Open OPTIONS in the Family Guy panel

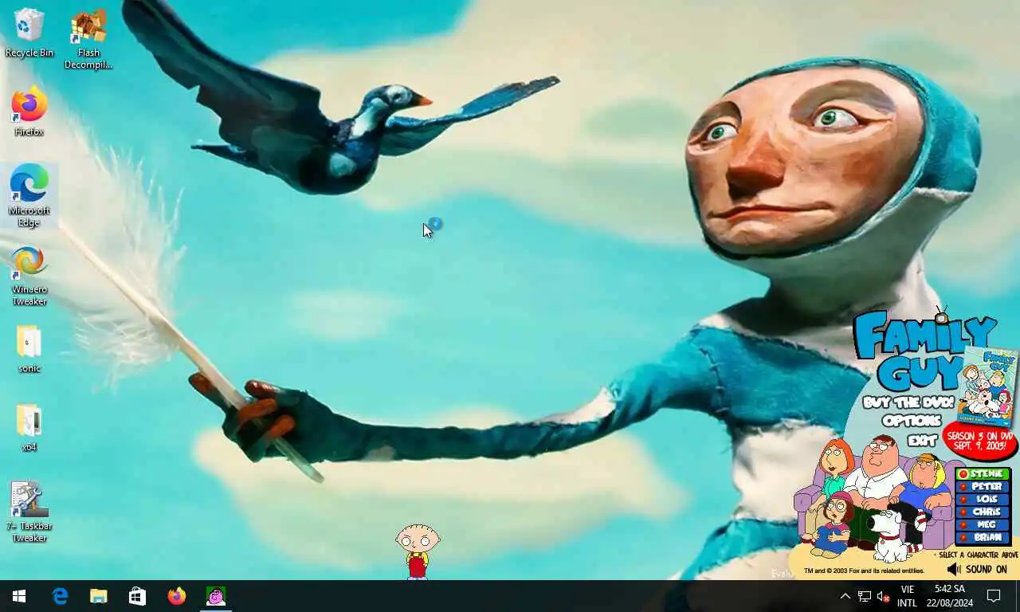point(912,421)
